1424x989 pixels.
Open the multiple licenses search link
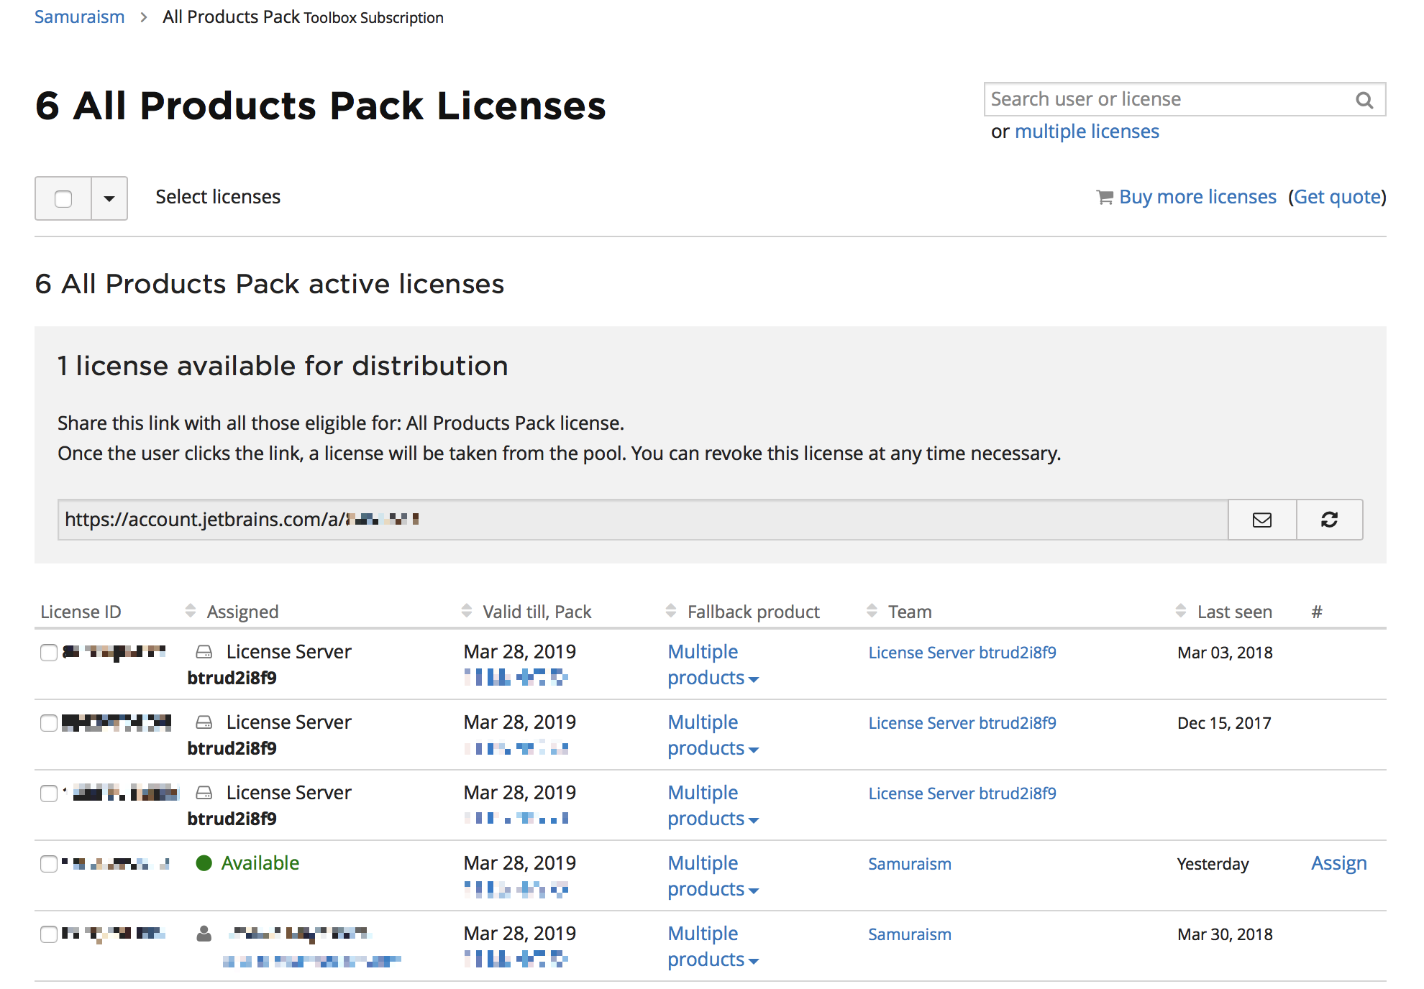pos(1087,132)
